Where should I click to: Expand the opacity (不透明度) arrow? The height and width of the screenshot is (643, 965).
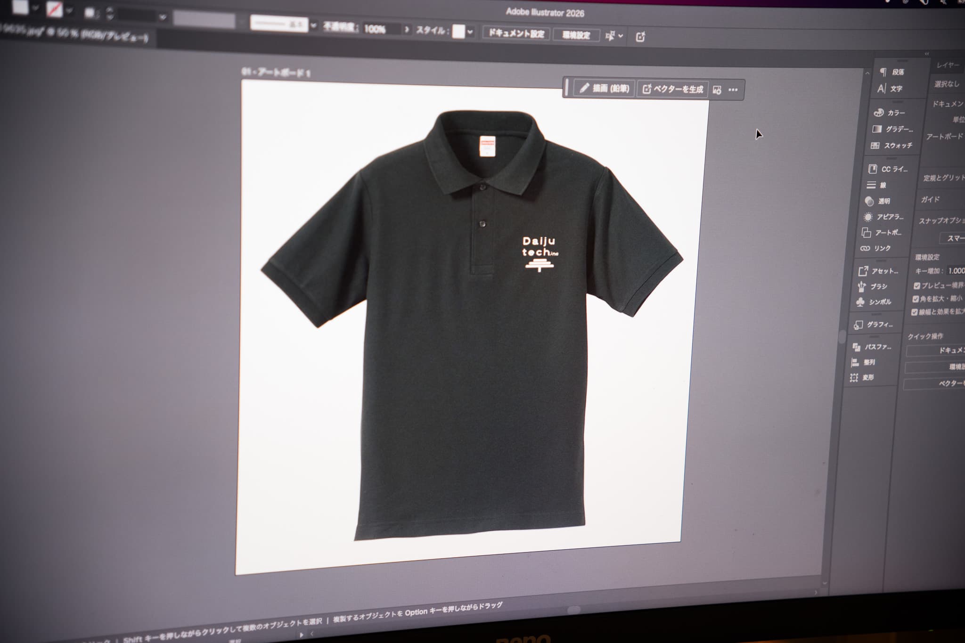click(407, 29)
